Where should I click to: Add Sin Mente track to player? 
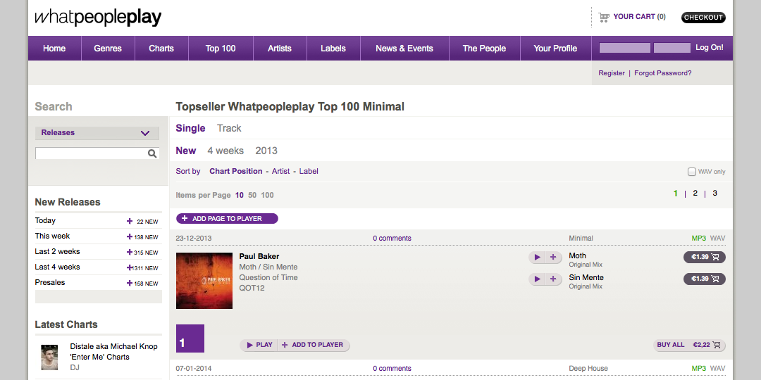pos(553,279)
